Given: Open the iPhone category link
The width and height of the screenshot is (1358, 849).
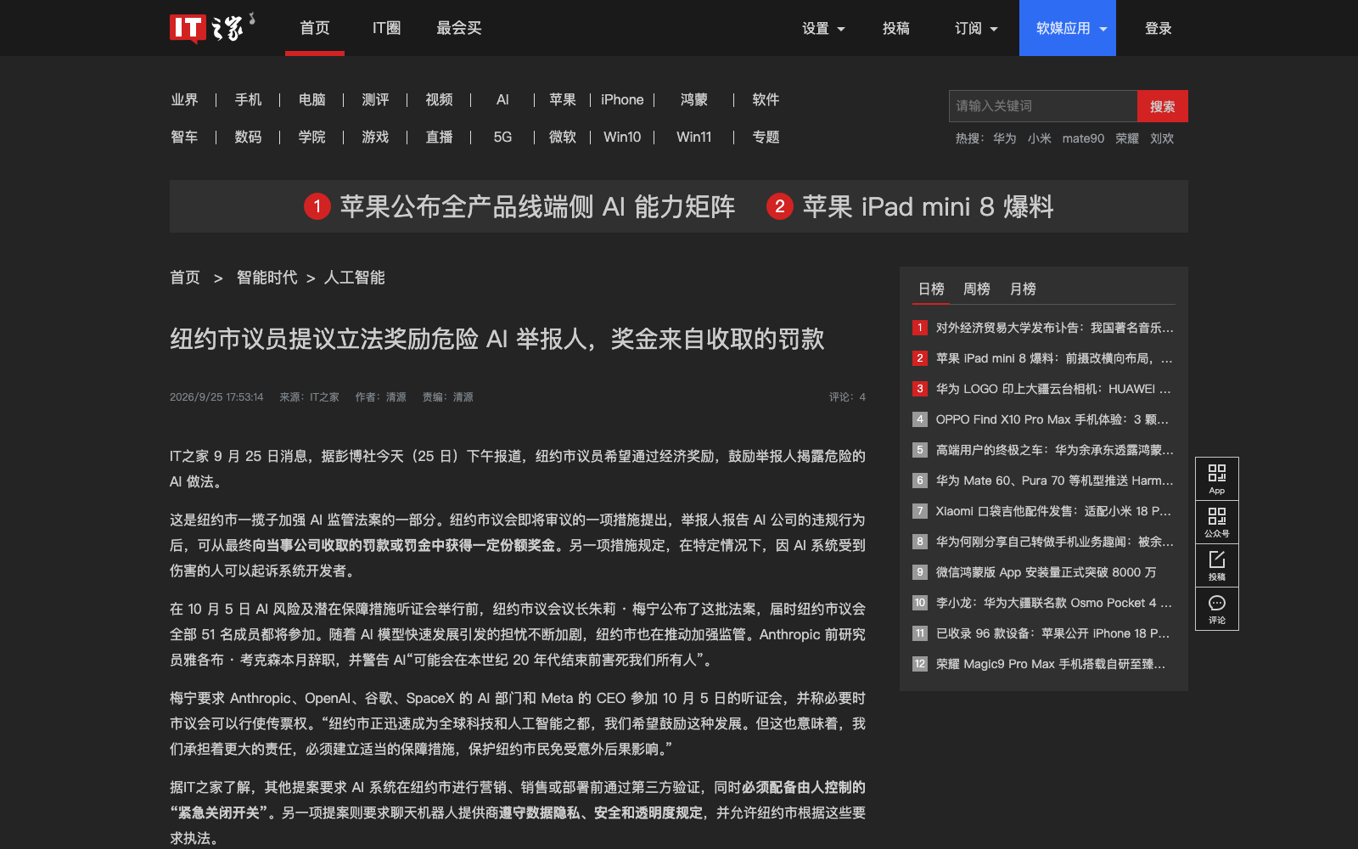Looking at the screenshot, I should 622,99.
